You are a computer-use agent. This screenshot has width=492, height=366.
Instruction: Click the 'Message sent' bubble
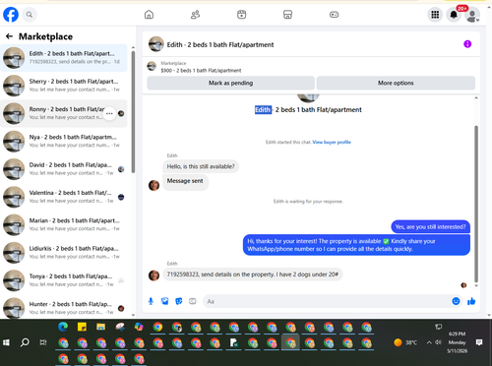click(x=185, y=181)
